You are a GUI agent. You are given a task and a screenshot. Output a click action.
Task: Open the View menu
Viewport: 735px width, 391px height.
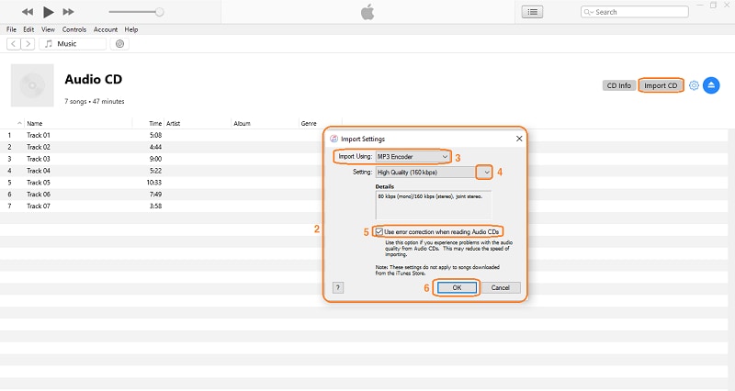pos(48,29)
